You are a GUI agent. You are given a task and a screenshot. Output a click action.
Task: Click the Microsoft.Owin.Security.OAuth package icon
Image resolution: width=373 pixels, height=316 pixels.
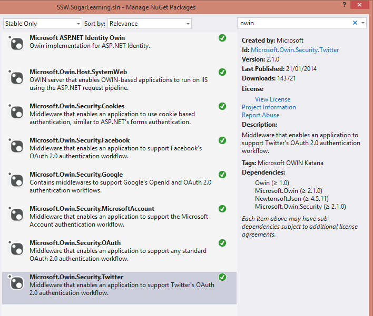pyautogui.click(x=17, y=249)
